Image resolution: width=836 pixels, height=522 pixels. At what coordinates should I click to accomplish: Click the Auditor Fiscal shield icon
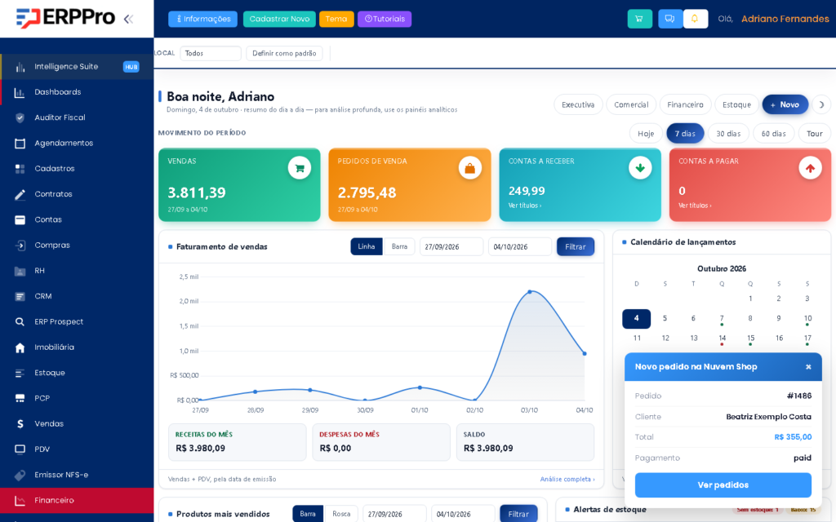(20, 117)
